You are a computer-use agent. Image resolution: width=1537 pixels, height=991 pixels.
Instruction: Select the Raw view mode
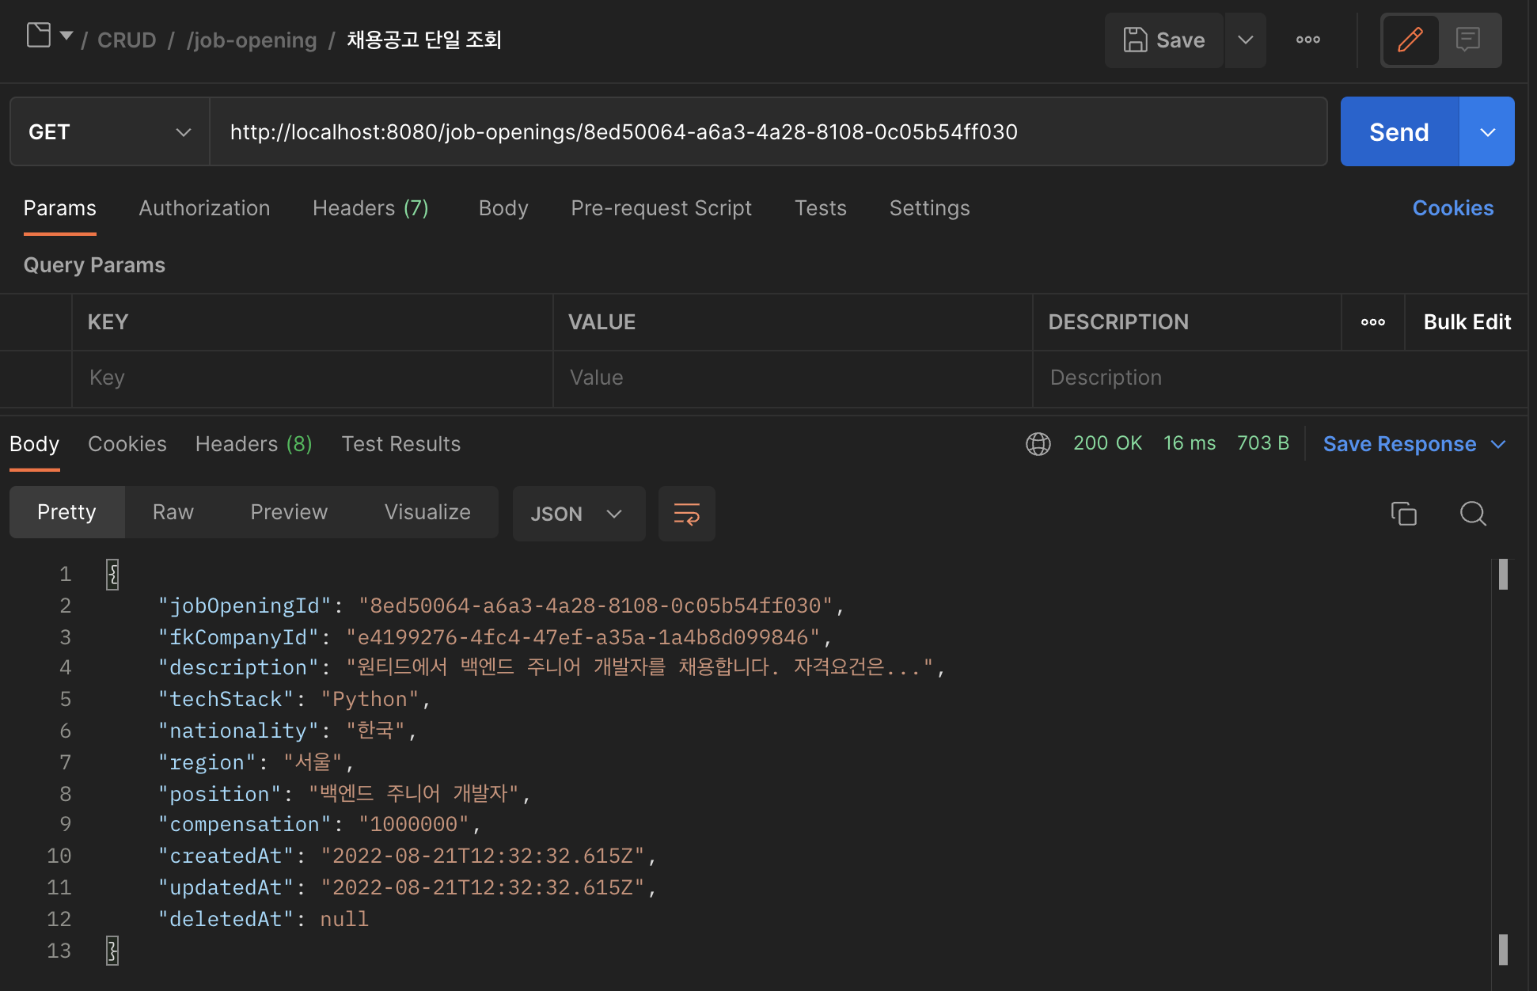[x=173, y=512]
